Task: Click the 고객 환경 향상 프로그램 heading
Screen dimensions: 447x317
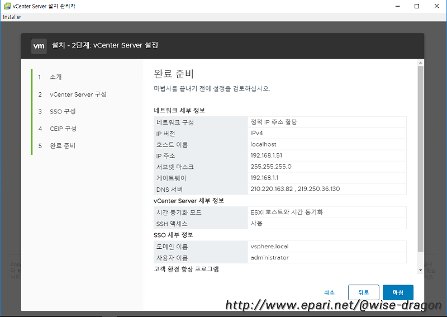Action: (186, 269)
